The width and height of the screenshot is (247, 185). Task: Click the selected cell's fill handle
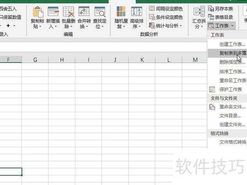click(21, 175)
